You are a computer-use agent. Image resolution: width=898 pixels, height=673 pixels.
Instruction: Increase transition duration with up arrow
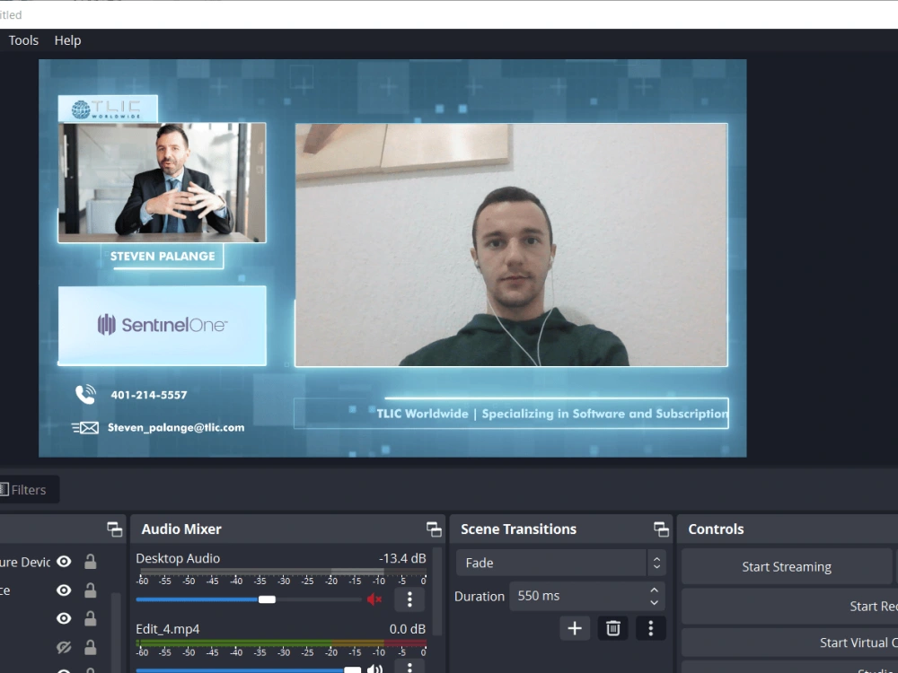point(655,590)
